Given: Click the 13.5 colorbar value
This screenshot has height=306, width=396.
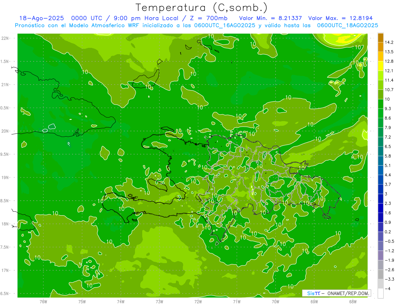Looking at the screenshot, I should tap(389, 52).
